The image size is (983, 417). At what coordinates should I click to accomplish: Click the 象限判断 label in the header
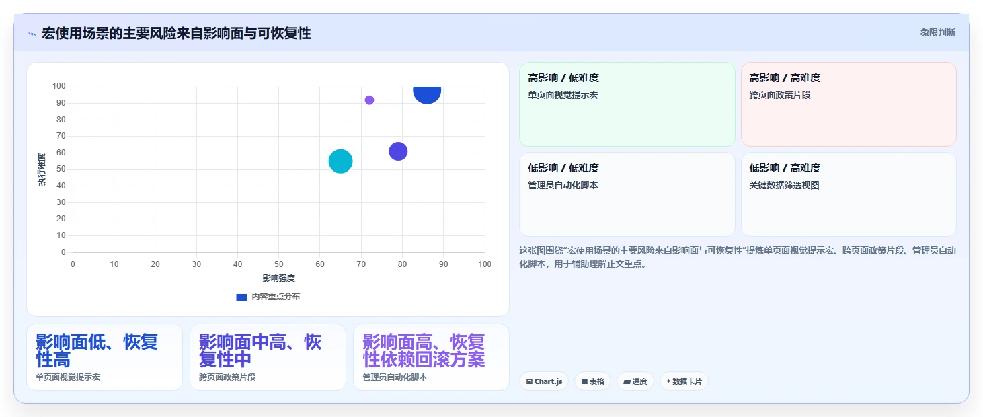pyautogui.click(x=937, y=32)
